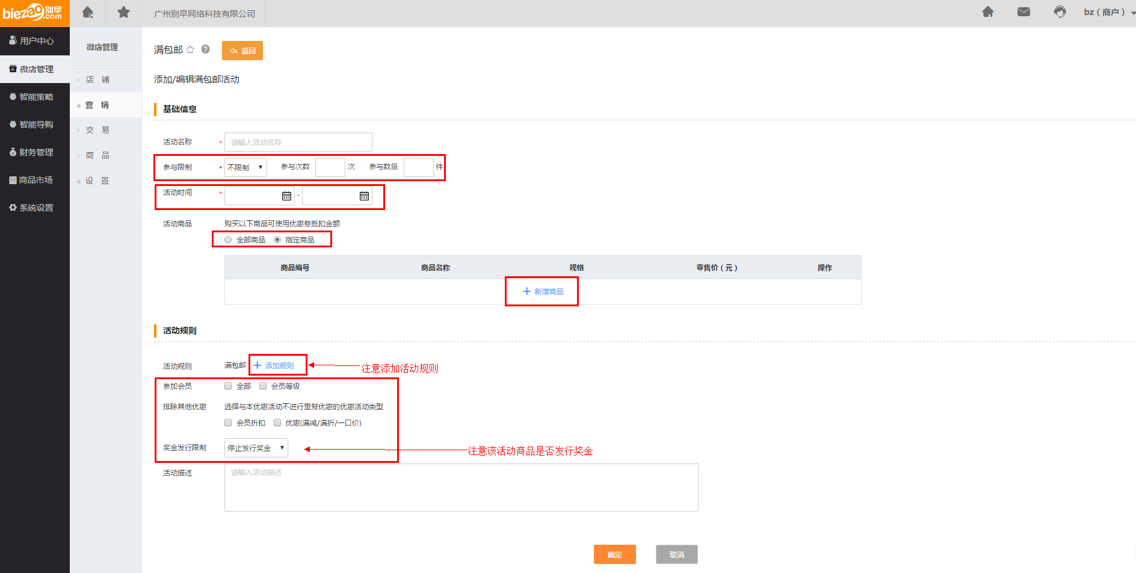Select 商品 in the submenu

(x=97, y=155)
